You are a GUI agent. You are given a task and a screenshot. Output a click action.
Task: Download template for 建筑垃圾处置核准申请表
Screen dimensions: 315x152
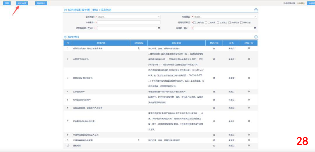[x=139, y=48]
